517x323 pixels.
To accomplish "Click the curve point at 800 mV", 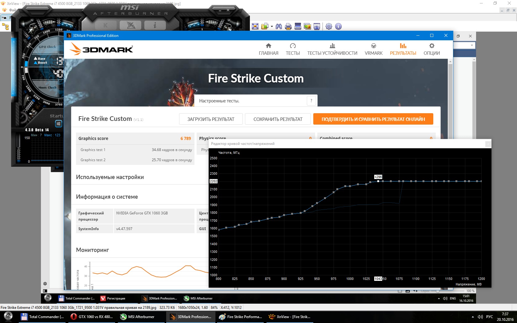I will coord(218,229).
